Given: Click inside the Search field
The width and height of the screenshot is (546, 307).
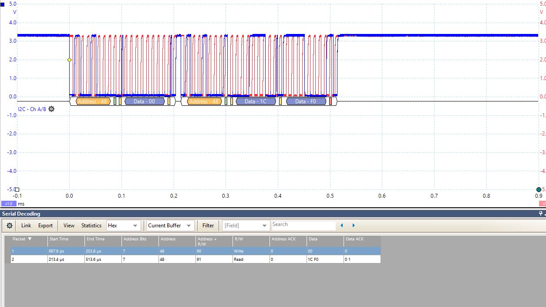Looking at the screenshot, I should click(303, 225).
